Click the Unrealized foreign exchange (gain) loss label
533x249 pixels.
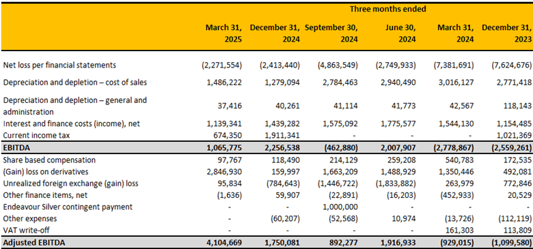[x=71, y=184]
